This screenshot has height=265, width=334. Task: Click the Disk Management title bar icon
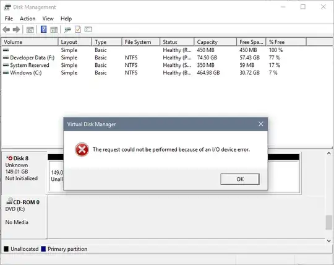coord(7,7)
